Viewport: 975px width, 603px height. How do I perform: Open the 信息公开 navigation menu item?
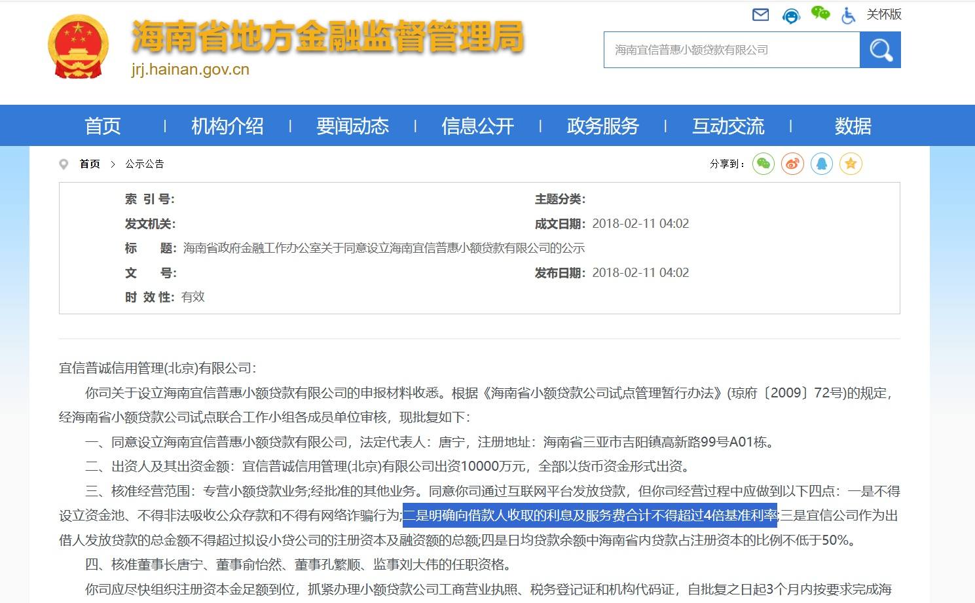(477, 126)
